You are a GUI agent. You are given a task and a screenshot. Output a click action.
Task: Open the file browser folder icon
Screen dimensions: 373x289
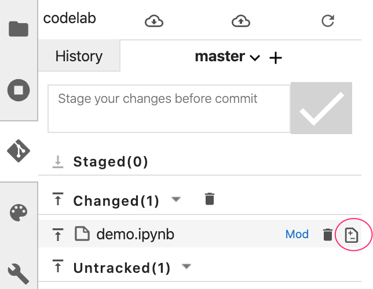19,29
